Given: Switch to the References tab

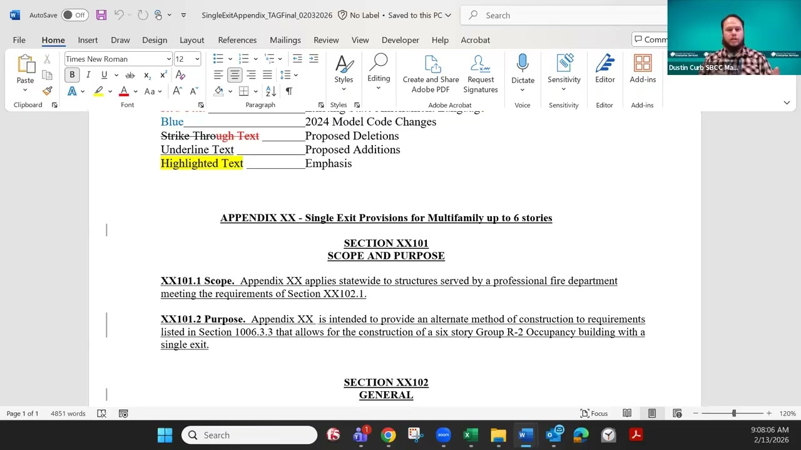Looking at the screenshot, I should (237, 40).
